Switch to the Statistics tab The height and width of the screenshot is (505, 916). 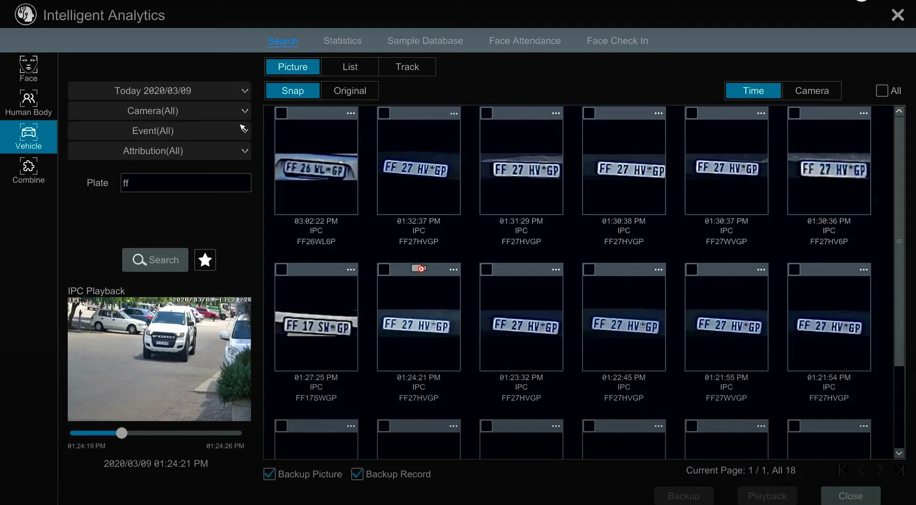(342, 41)
